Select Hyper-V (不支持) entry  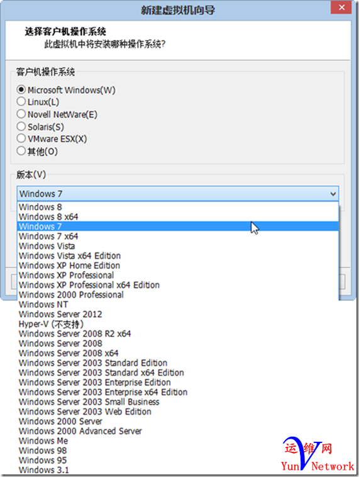pyautogui.click(x=178, y=323)
